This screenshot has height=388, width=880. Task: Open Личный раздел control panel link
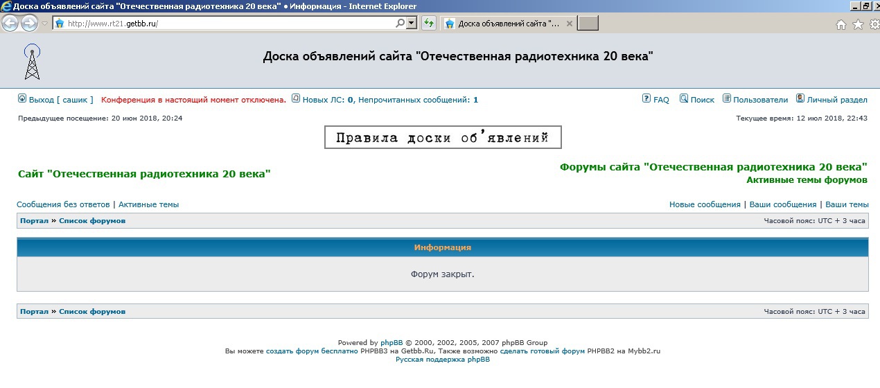[x=837, y=100]
